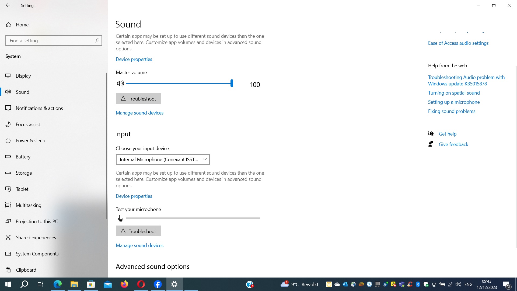Click Troubleshoot under Master volume

(x=138, y=98)
